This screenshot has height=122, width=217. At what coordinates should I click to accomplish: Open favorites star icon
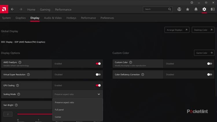187,9
